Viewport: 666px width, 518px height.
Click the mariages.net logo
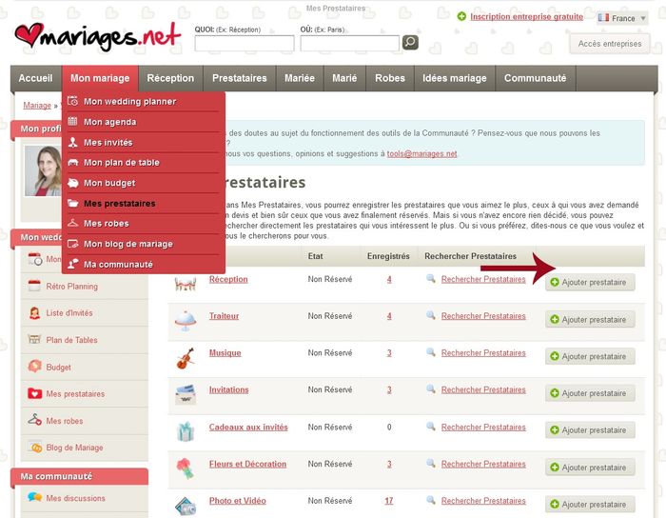click(x=98, y=36)
